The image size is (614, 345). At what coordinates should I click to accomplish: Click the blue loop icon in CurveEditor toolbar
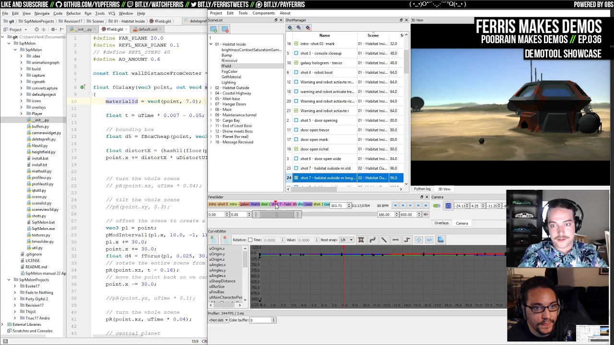coord(429,240)
